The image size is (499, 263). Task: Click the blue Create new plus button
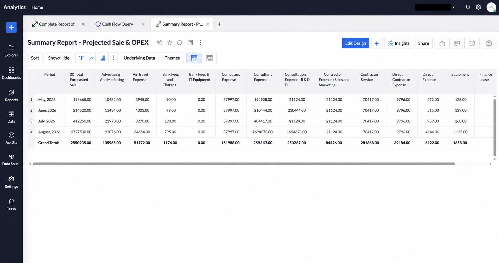point(11,27)
